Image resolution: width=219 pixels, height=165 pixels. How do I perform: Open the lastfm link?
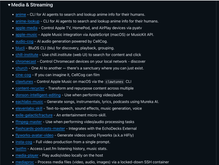tap(21, 149)
